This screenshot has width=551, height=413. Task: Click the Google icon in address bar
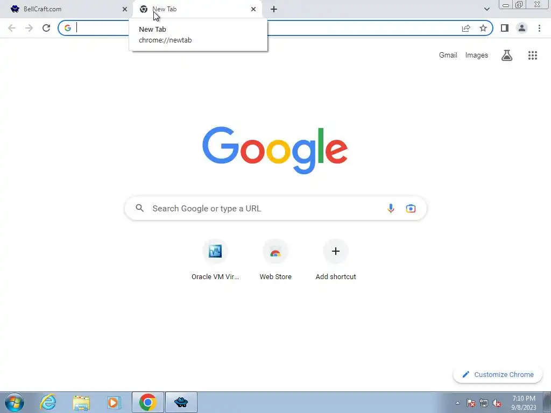(x=68, y=28)
